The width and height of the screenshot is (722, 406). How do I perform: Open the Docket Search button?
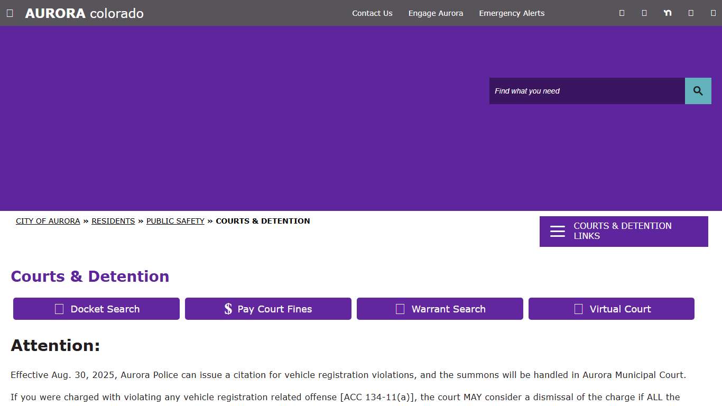(96, 309)
